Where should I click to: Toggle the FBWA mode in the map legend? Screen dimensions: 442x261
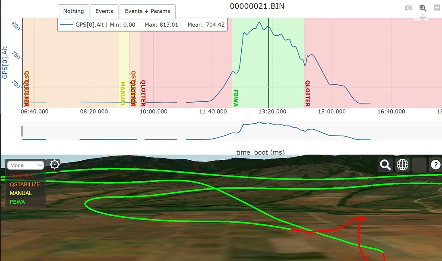17,202
